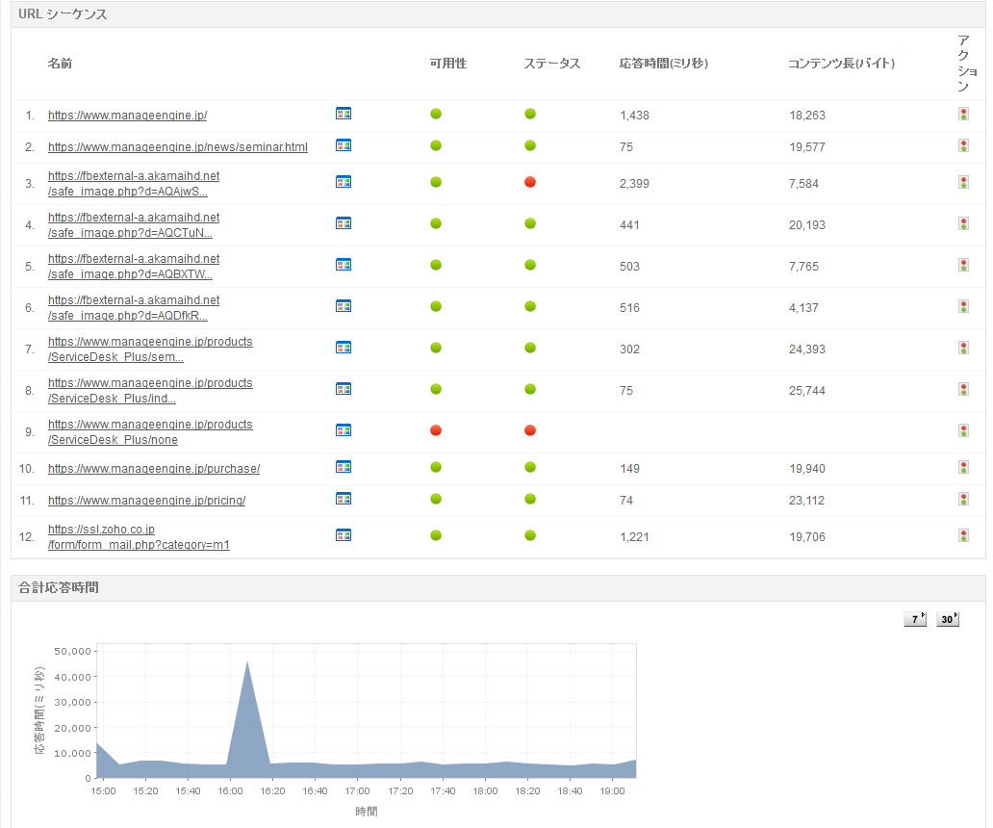
Task: Show 30-day response time graph
Action: pos(948,619)
